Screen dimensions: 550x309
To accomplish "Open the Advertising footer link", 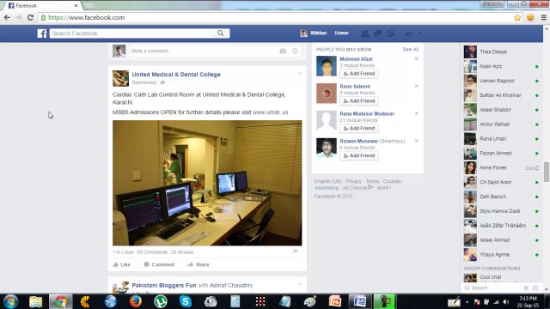I will pyautogui.click(x=327, y=188).
